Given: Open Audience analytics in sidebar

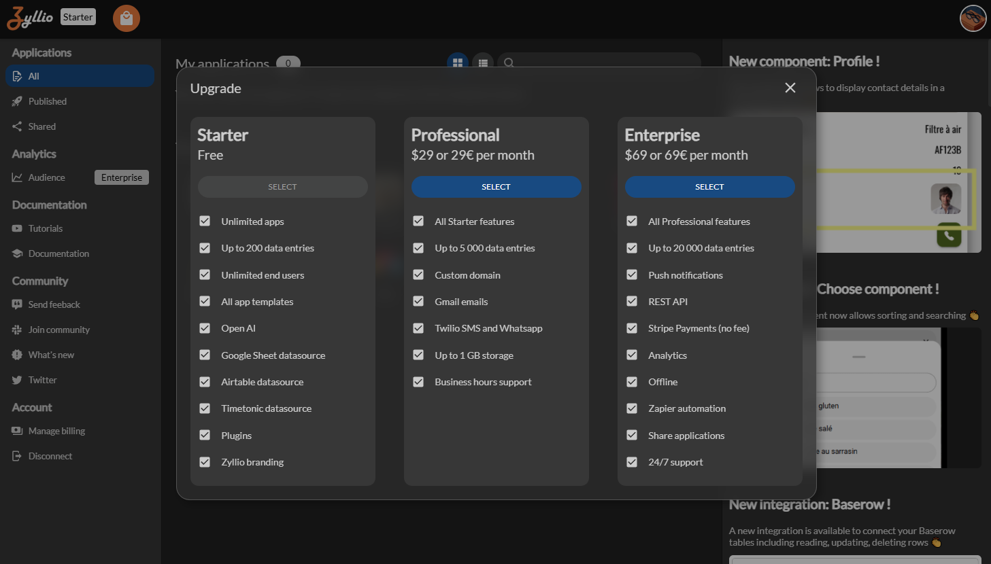Looking at the screenshot, I should point(46,177).
